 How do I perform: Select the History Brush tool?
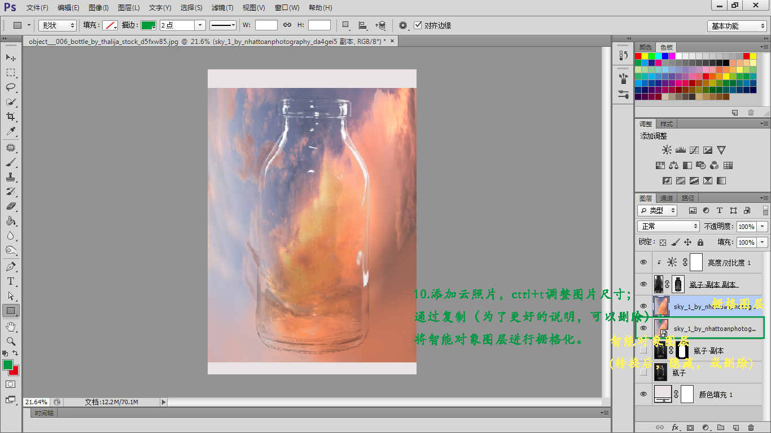point(11,192)
